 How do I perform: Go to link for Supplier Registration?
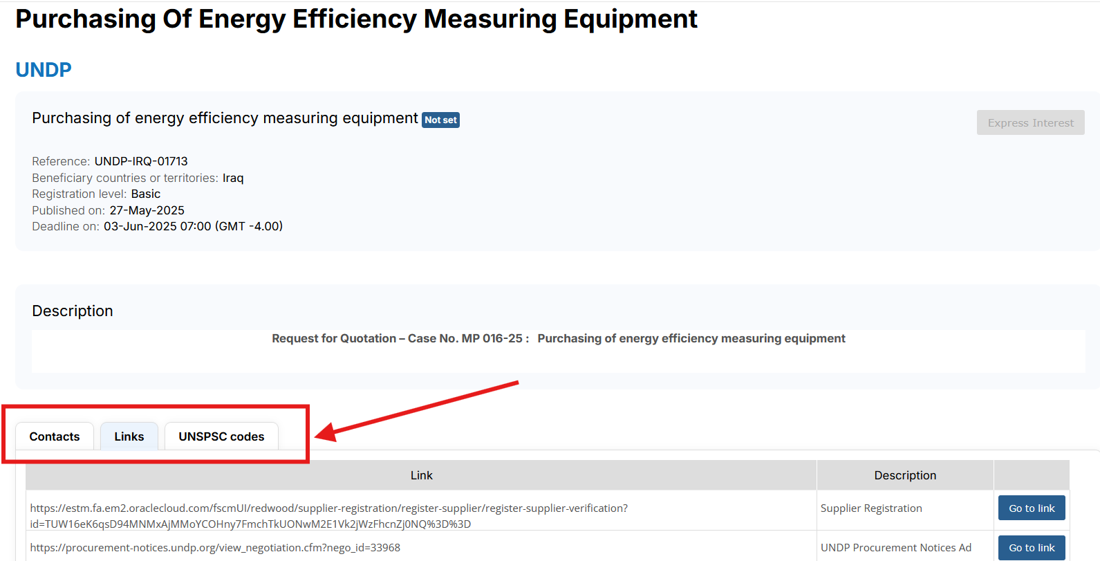pos(1032,508)
